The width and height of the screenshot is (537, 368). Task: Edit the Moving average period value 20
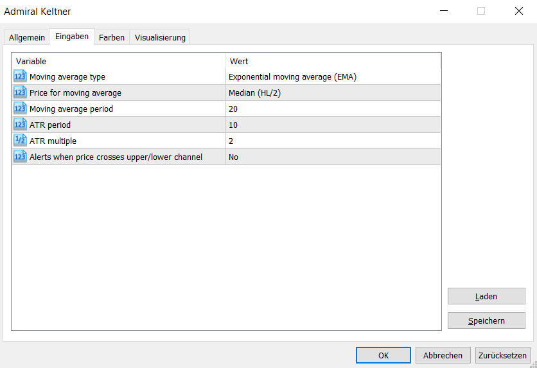click(x=333, y=109)
